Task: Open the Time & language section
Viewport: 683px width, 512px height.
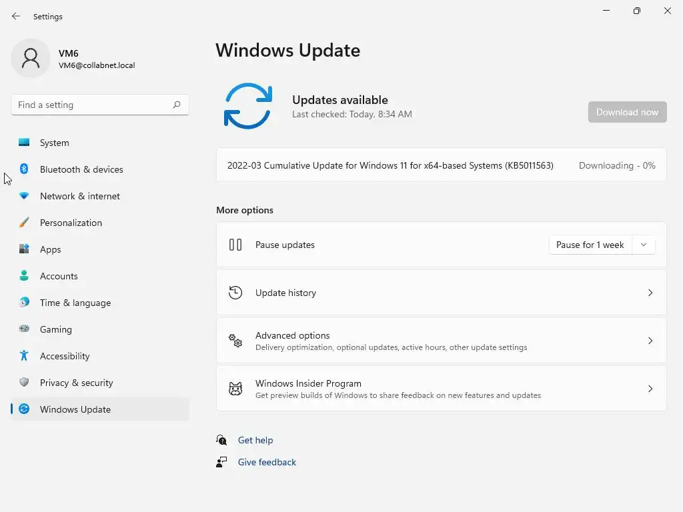Action: 75,303
